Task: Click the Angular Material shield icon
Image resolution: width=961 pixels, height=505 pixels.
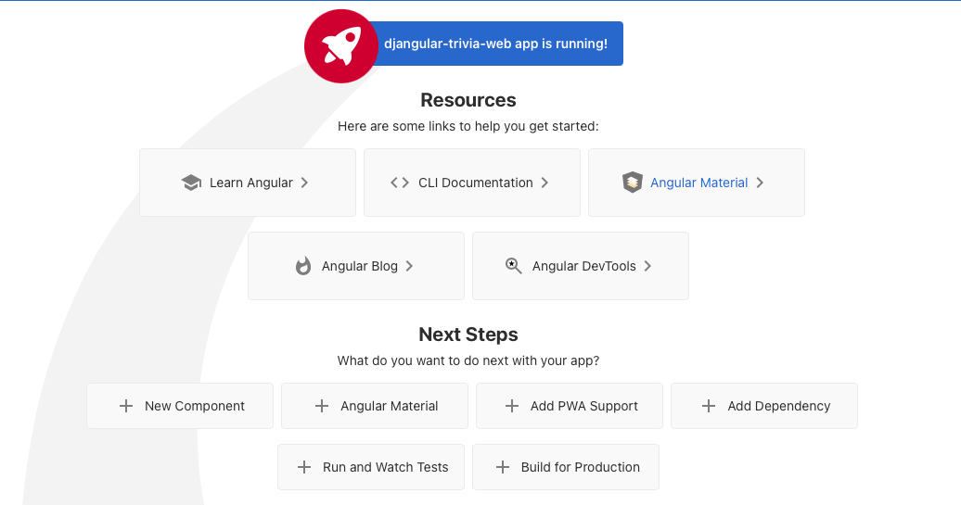Action: pos(633,183)
